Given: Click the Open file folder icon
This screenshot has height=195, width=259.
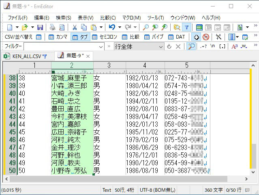Looking at the screenshot, I should [x=25, y=27].
